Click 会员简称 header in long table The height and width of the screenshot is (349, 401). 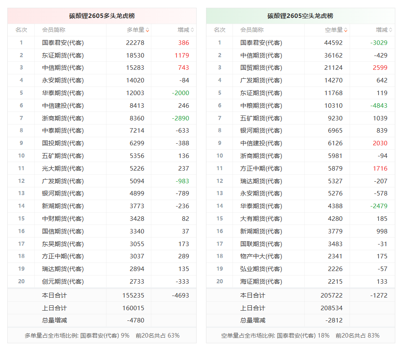[53, 30]
